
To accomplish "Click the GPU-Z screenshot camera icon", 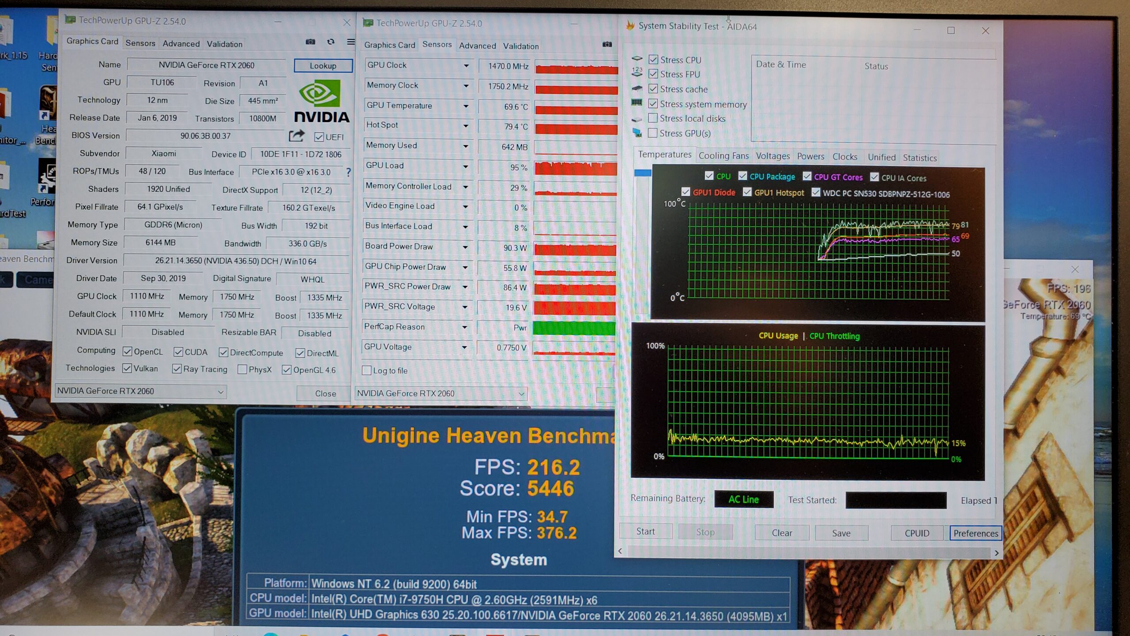I will tap(310, 42).
